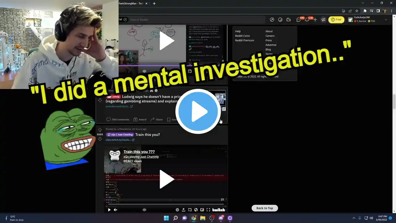Click the Advertise megaphone icon
The height and width of the screenshot is (223, 396).
pos(323,20)
